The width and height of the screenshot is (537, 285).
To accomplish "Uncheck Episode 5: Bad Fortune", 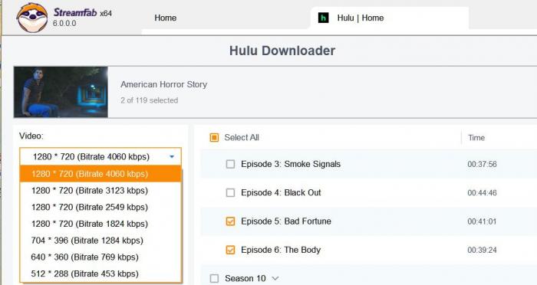I will tap(230, 221).
